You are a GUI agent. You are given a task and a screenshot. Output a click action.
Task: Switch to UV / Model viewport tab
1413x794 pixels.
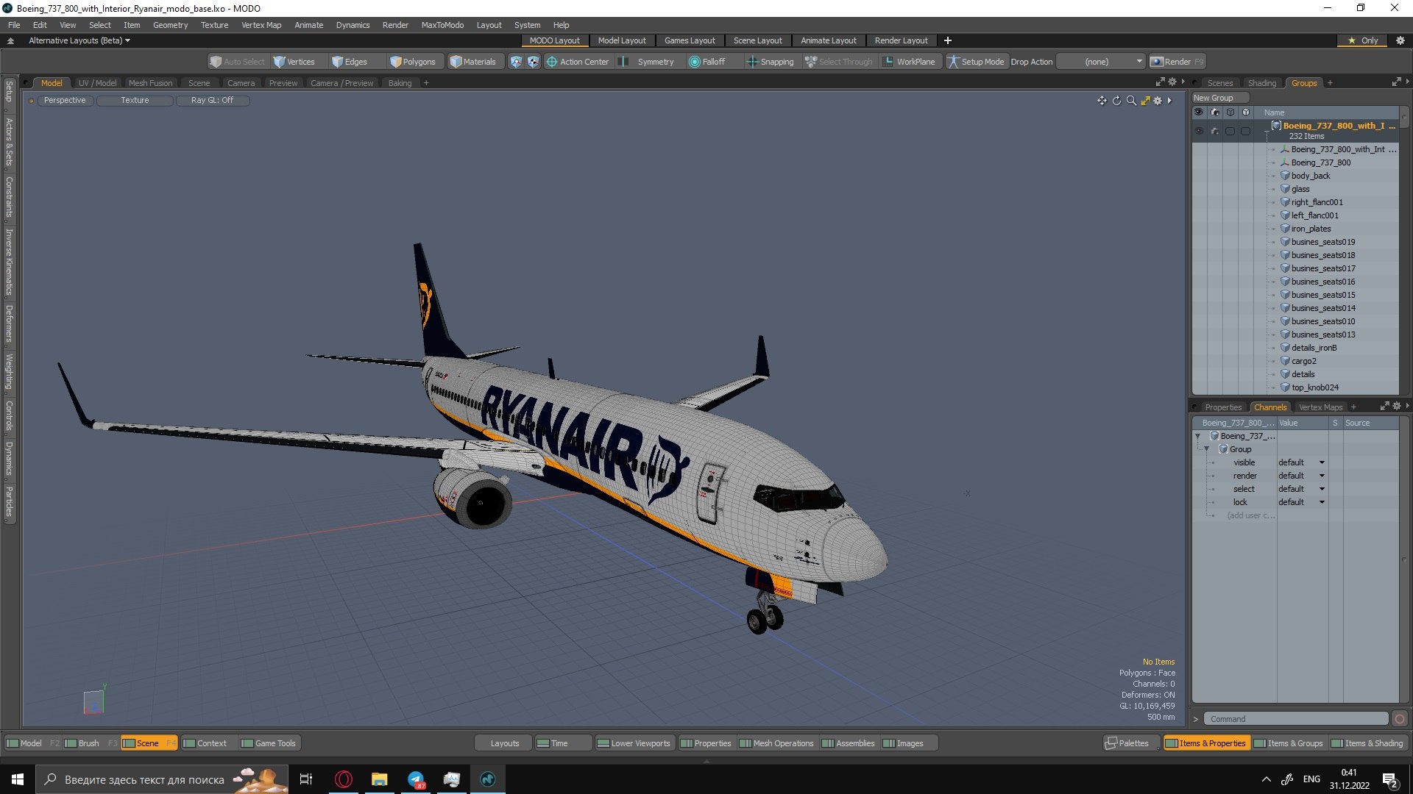click(97, 83)
